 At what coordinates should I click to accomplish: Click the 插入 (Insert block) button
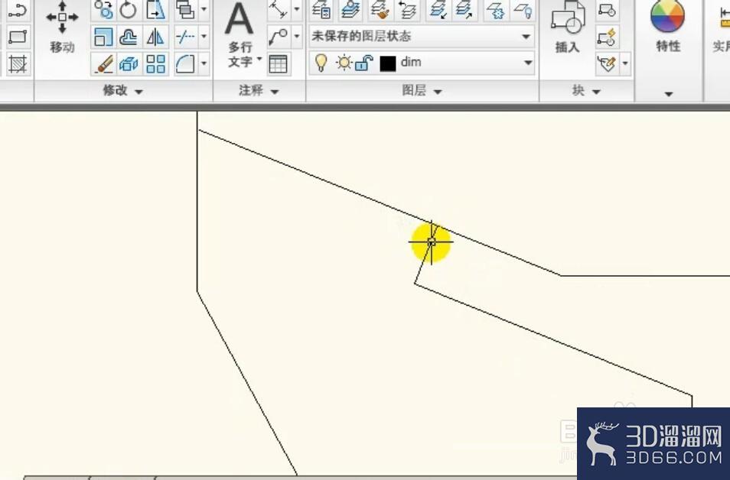pos(568,28)
